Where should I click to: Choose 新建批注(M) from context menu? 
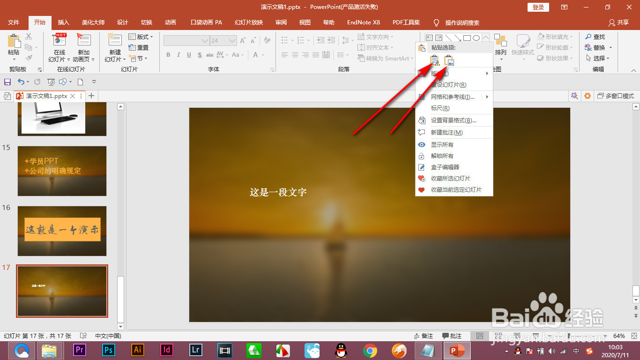click(x=454, y=133)
